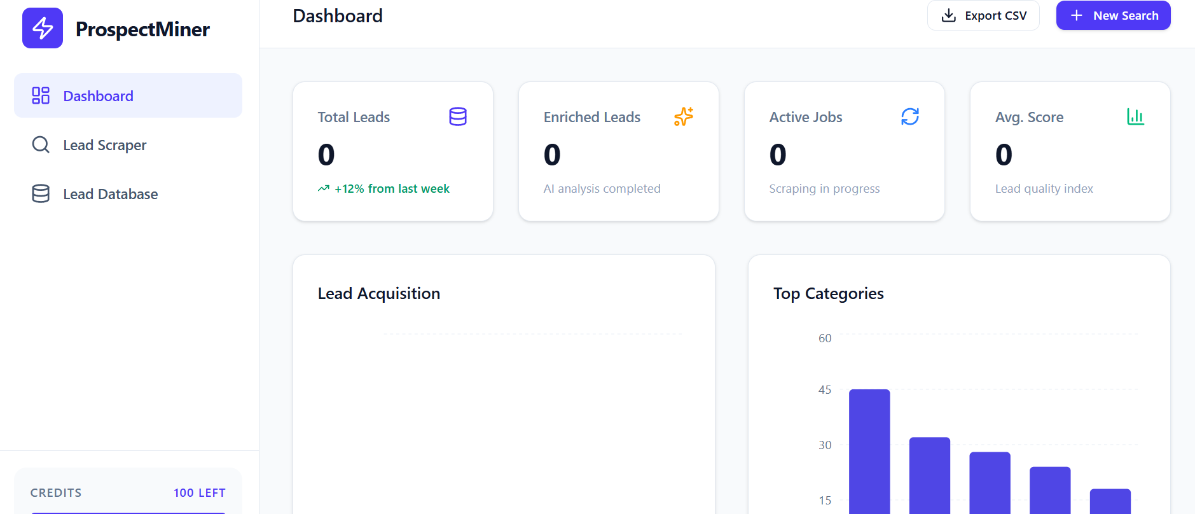Go to Lead Scraper page
This screenshot has height=514, width=1195.
(128, 144)
